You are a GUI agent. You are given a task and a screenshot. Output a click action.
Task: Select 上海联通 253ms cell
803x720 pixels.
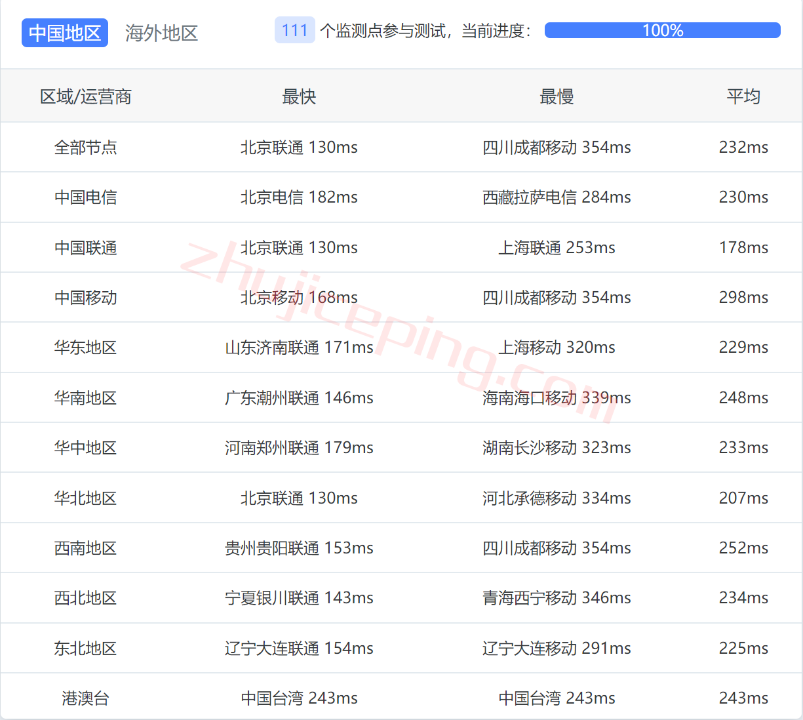click(x=557, y=248)
